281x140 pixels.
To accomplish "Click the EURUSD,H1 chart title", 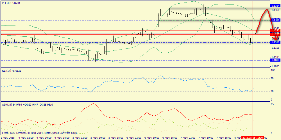I will click(13, 3).
